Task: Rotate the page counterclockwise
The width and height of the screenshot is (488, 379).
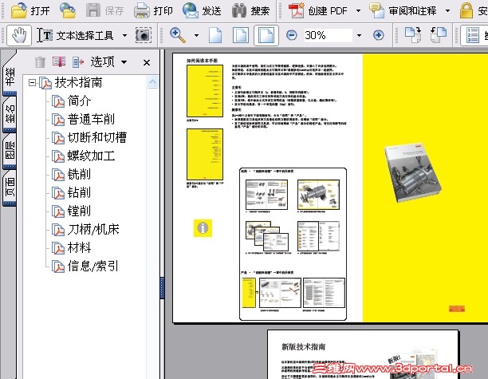Action: tap(439, 35)
